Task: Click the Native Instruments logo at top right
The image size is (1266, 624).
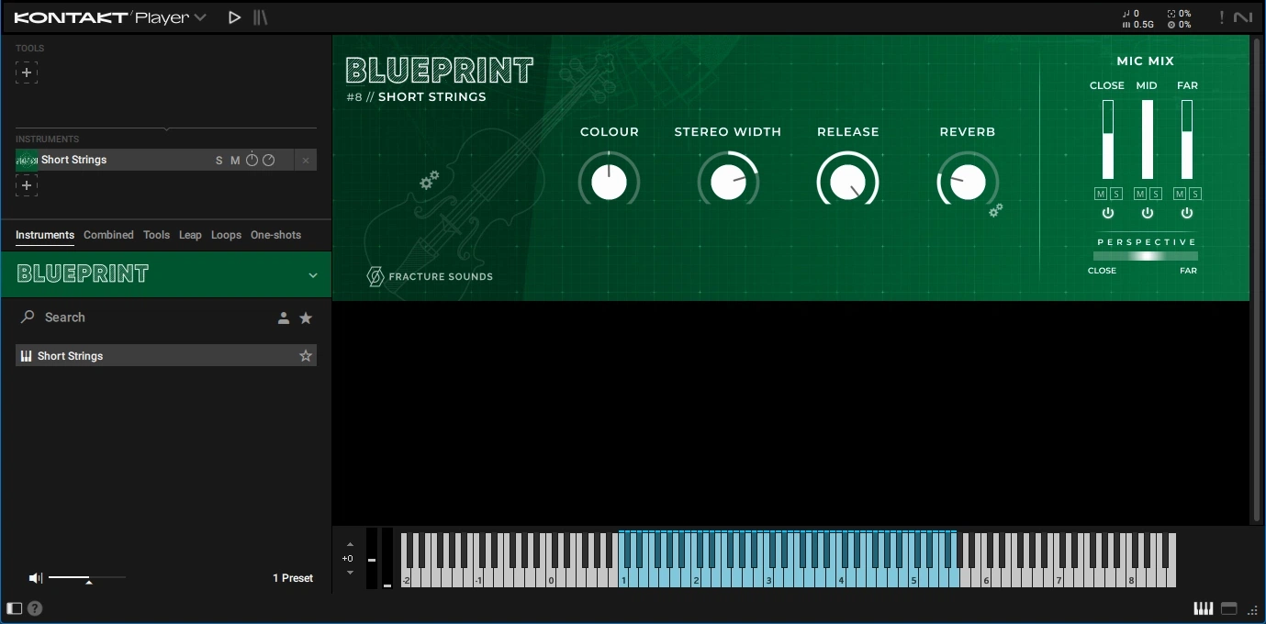Action: pos(1243,17)
